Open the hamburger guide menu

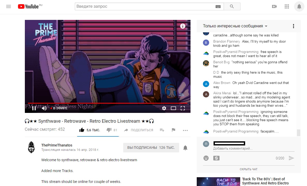(x=9, y=6)
